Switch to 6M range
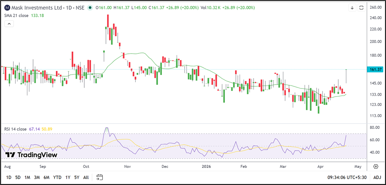This screenshot has height=185, width=386. point(47,177)
